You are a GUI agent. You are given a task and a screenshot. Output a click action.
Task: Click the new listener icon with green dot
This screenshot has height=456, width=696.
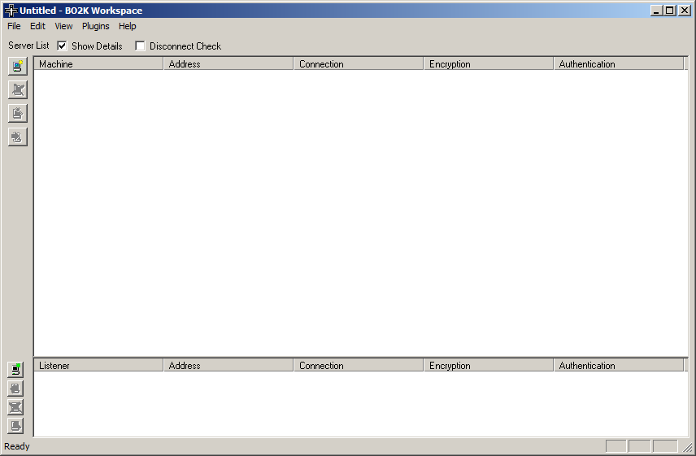pos(15,370)
